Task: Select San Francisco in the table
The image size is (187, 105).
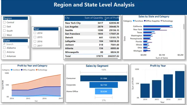Action: [72, 34]
